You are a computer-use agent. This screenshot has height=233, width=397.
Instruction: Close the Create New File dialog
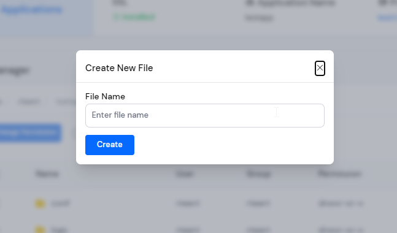[320, 68]
